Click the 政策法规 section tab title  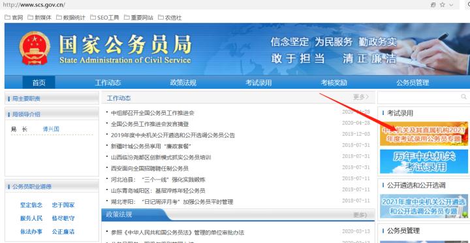click(119, 214)
